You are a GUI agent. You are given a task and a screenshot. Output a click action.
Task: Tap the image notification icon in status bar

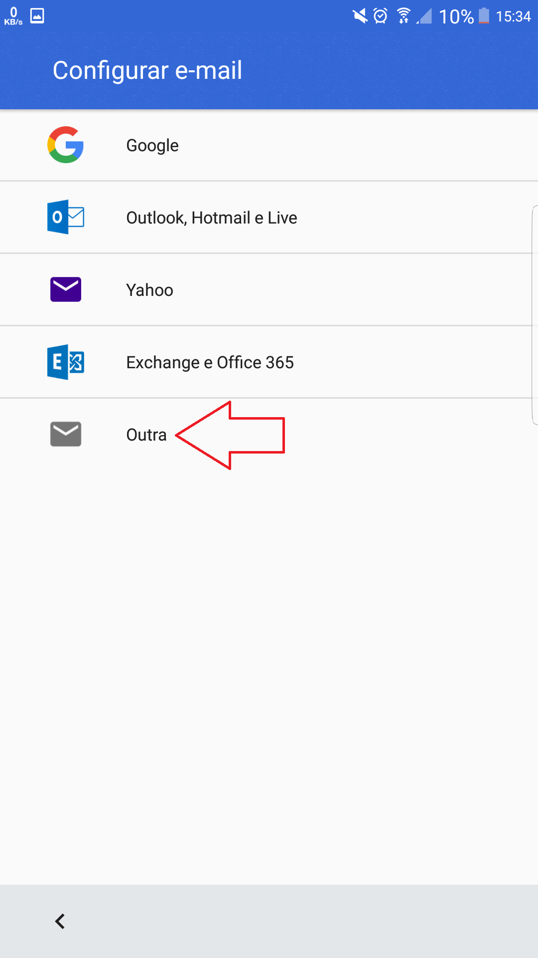37,16
